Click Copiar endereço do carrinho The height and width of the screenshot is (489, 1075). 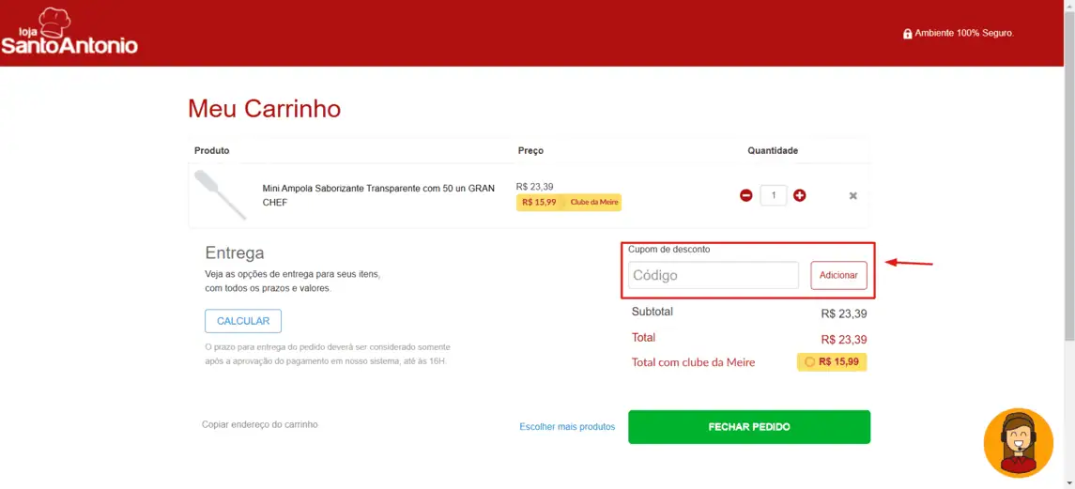[x=260, y=424]
